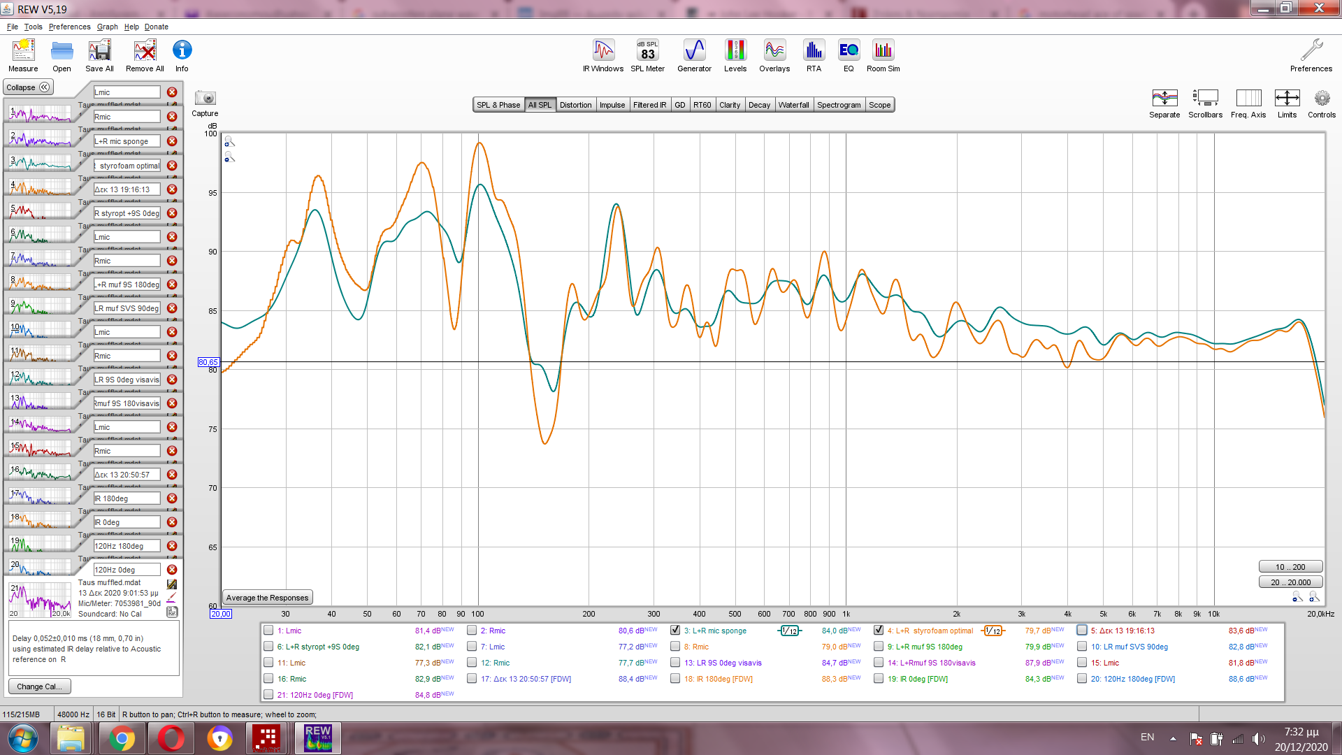The height and width of the screenshot is (755, 1342).
Task: Enable trace '5: Δεκ 13 19:16:13' checkbox
Action: pos(1082,630)
